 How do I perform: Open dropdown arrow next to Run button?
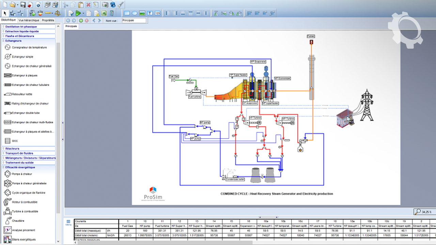(x=83, y=13)
